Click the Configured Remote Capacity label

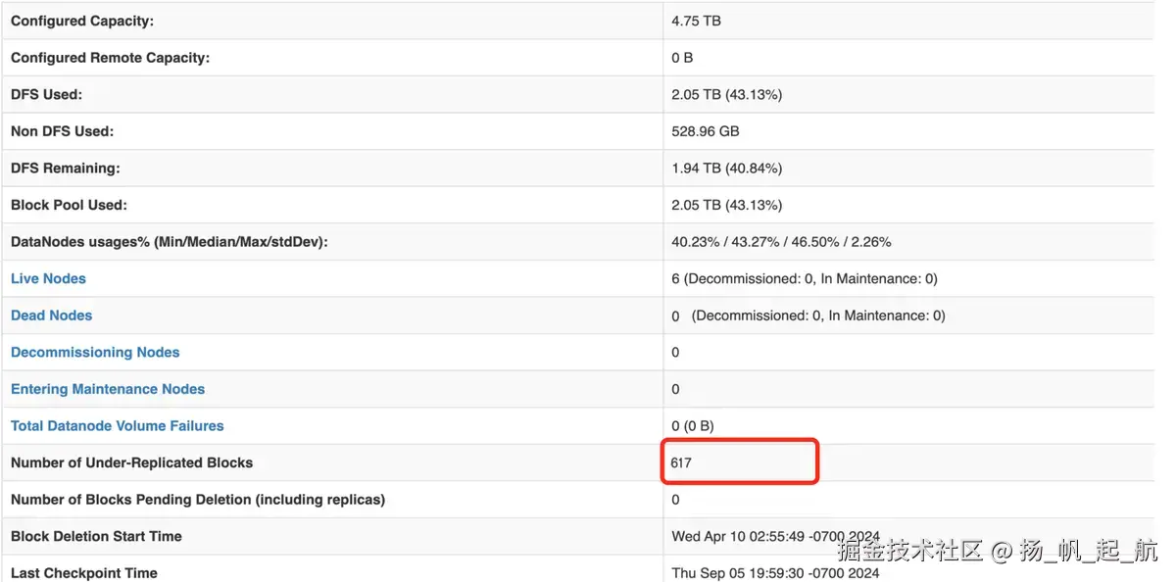(110, 58)
